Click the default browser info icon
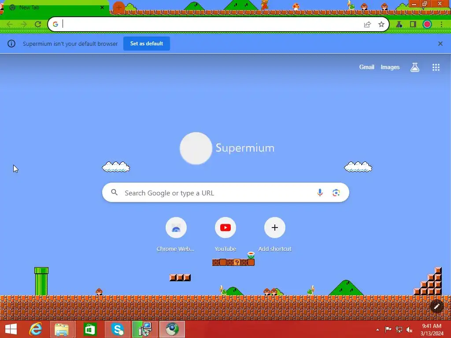This screenshot has height=338, width=451. (x=11, y=44)
